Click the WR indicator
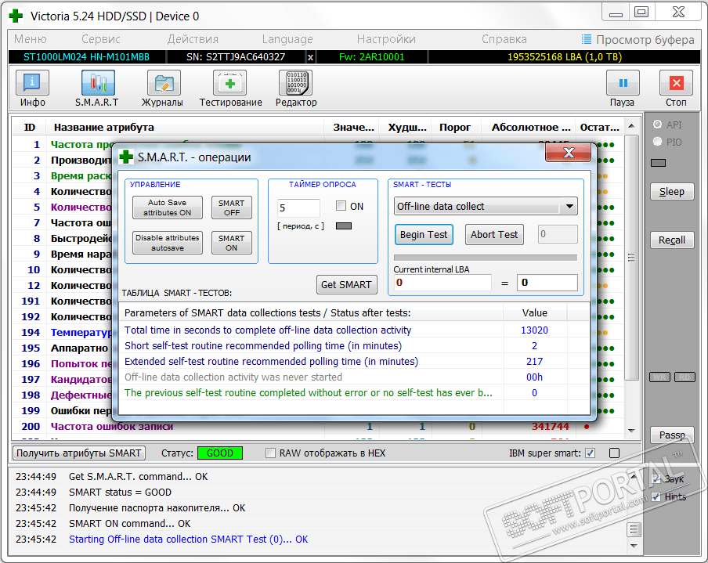Screen dimensions: 708x563 [659, 377]
